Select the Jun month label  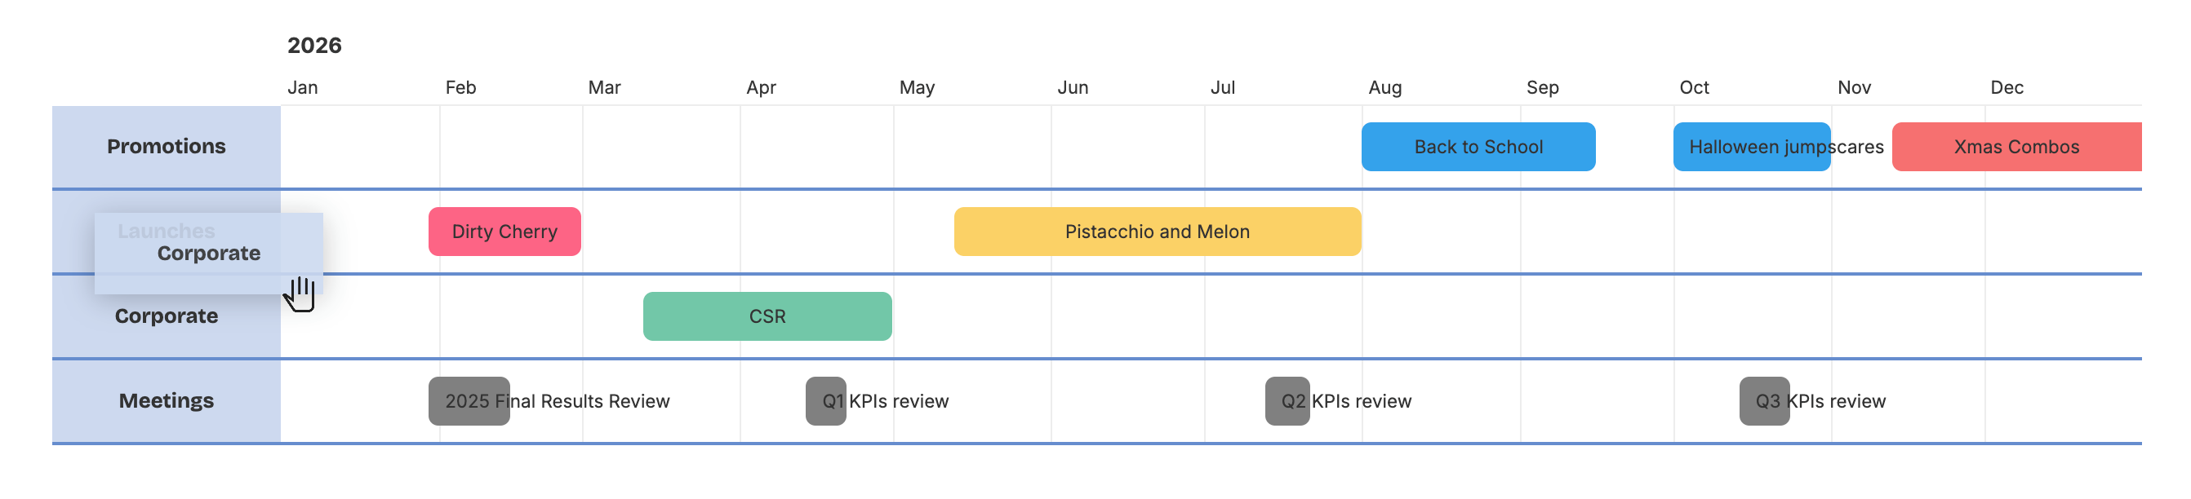click(1073, 86)
